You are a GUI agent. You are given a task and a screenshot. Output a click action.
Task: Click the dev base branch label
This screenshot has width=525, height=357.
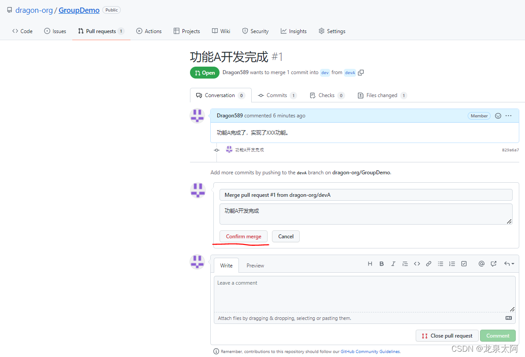[325, 73]
